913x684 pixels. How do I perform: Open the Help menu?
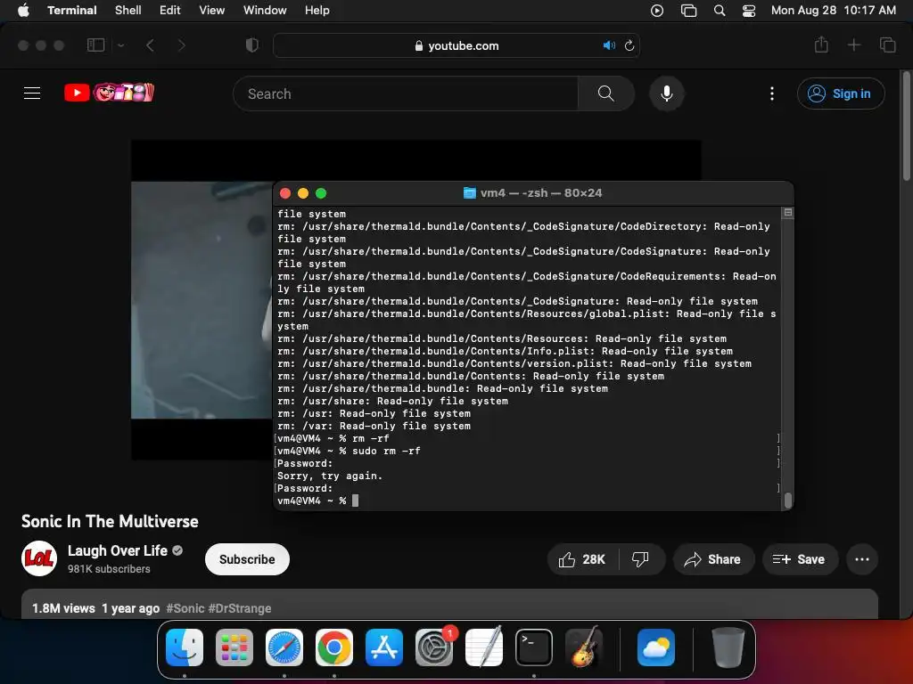pyautogui.click(x=317, y=11)
